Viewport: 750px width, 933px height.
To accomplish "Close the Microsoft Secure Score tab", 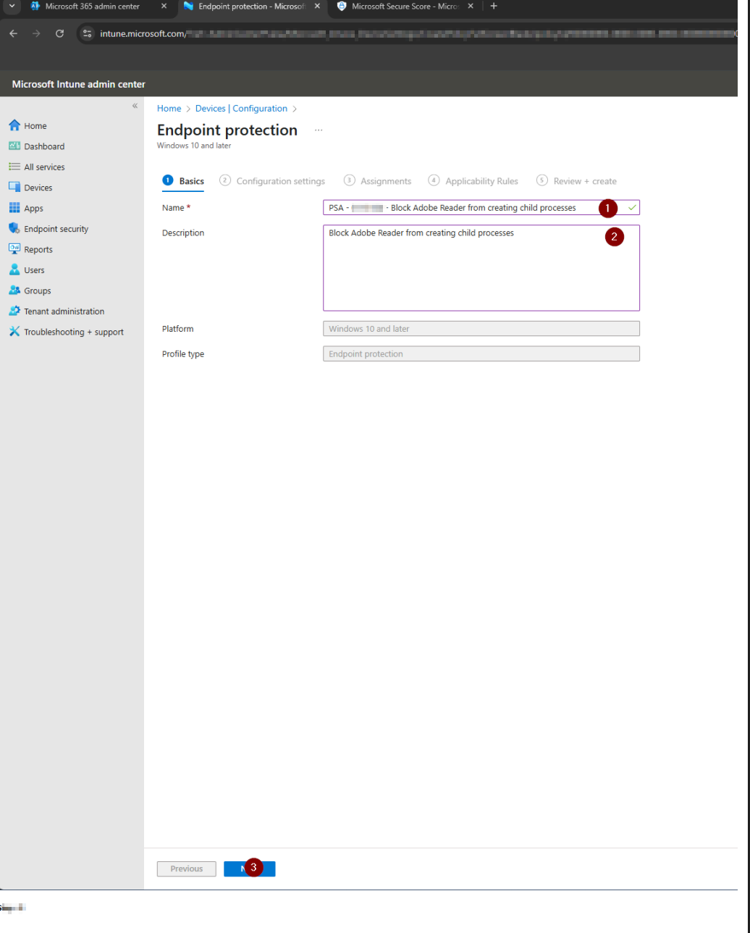I will click(471, 7).
